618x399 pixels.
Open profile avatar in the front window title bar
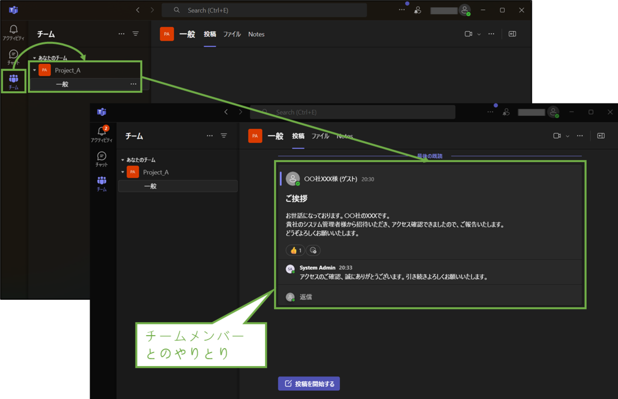[554, 112]
